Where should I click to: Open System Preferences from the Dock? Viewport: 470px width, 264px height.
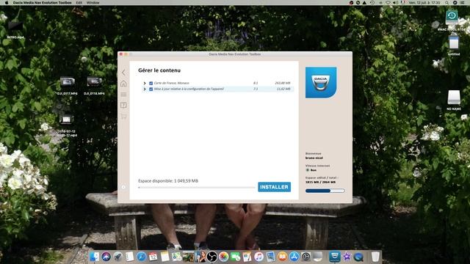pos(305,257)
